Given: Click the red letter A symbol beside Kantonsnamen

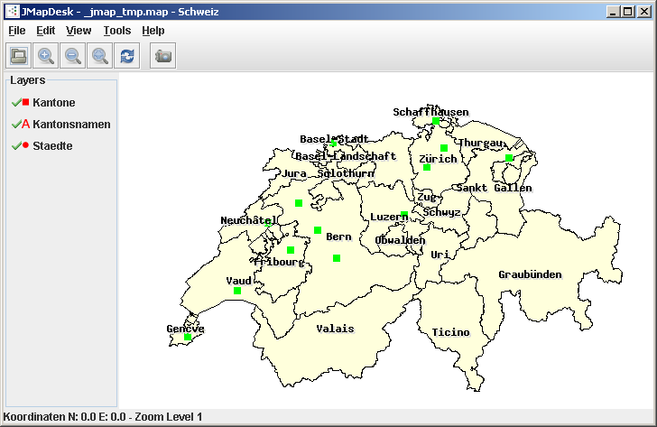Looking at the screenshot, I should pos(26,125).
